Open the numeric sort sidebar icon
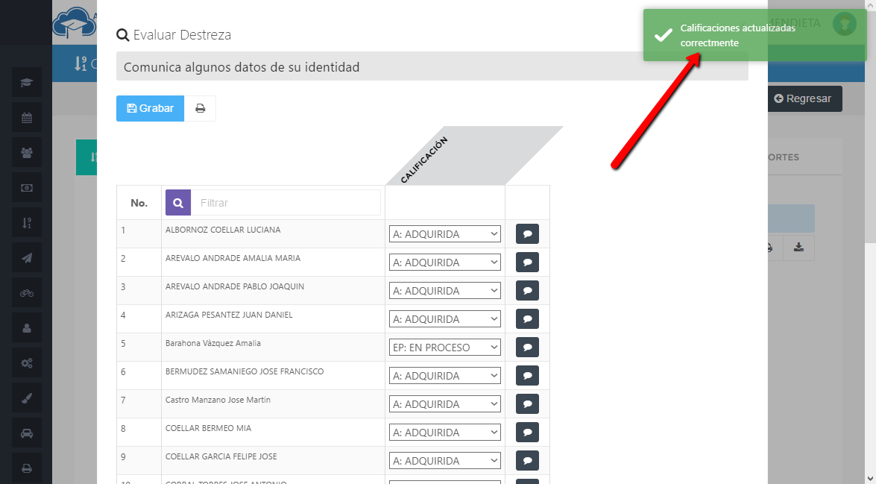Viewport: 876px width, 484px height. pos(27,223)
